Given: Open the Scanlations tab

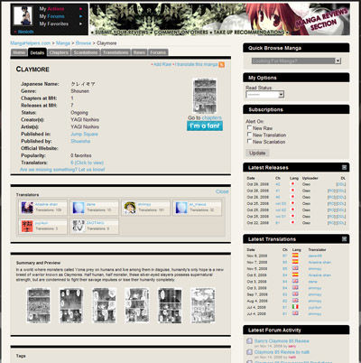Looking at the screenshot, I should [x=86, y=52].
